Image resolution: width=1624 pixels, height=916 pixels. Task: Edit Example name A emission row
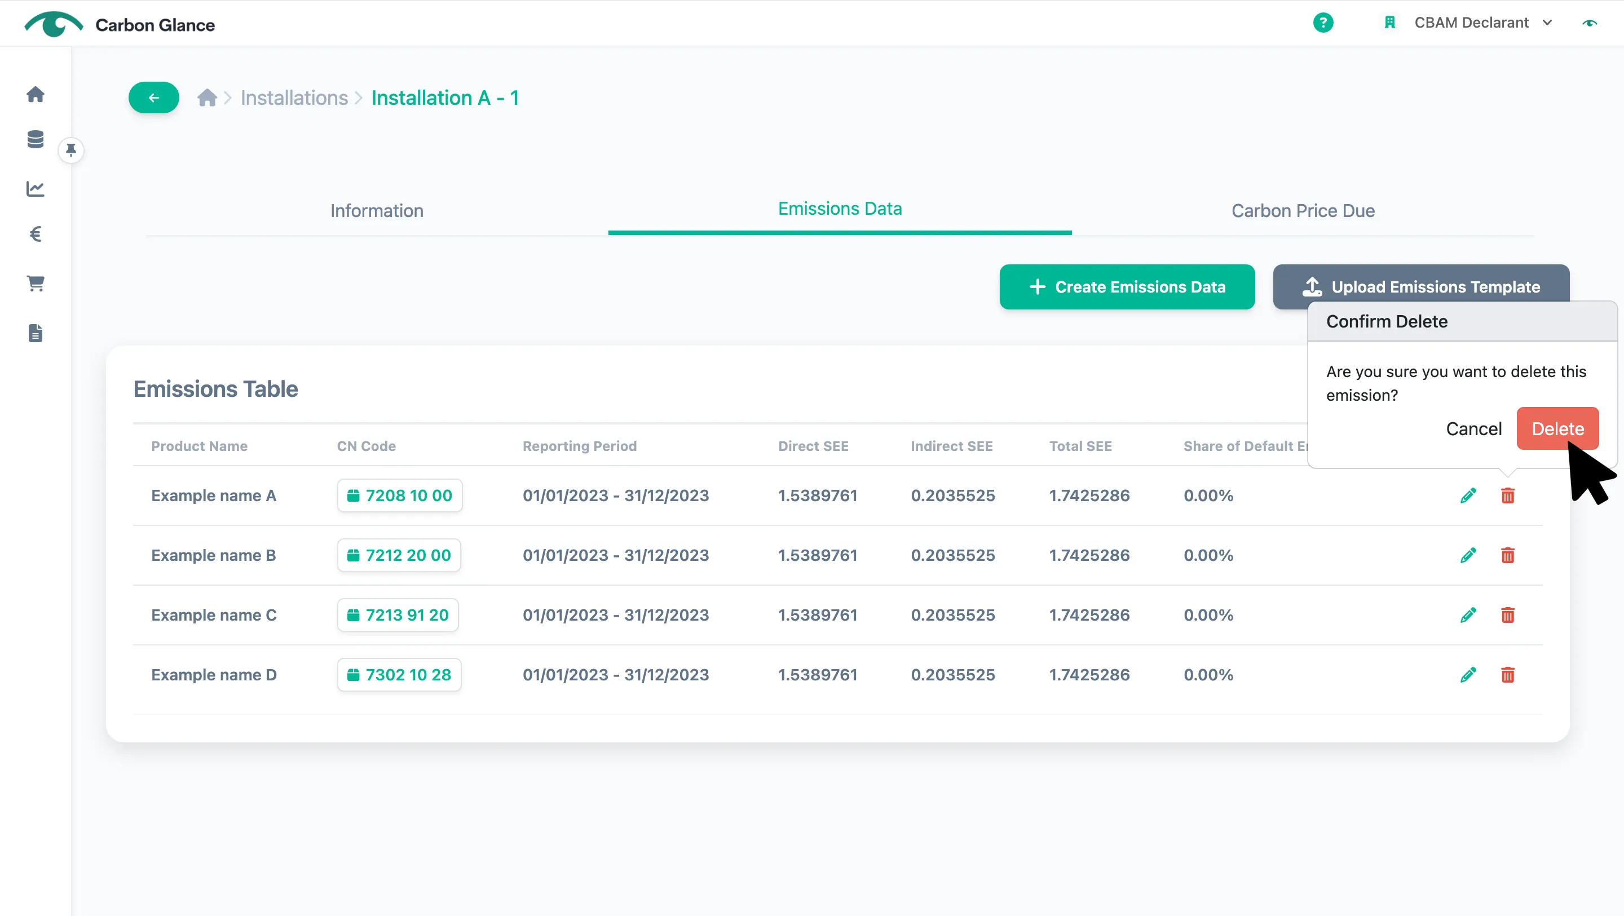tap(1468, 495)
